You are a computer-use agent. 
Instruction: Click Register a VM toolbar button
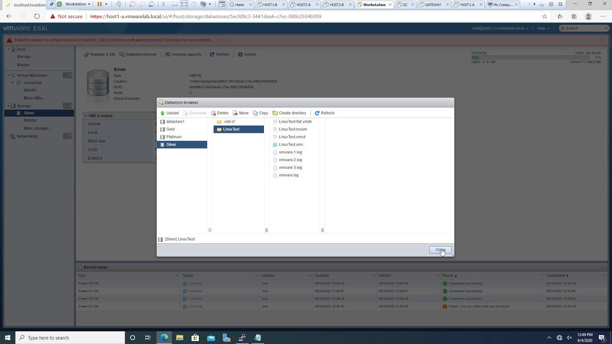(99, 54)
